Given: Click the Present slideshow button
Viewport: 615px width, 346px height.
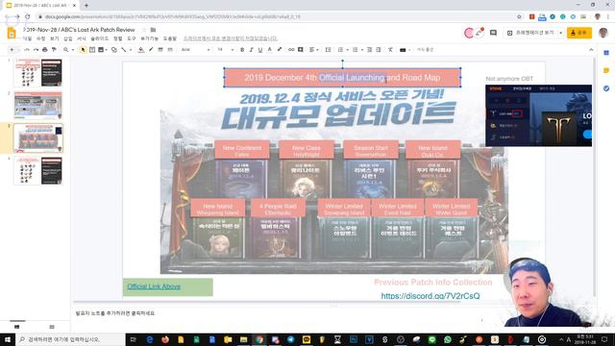Looking at the screenshot, I should click(530, 33).
